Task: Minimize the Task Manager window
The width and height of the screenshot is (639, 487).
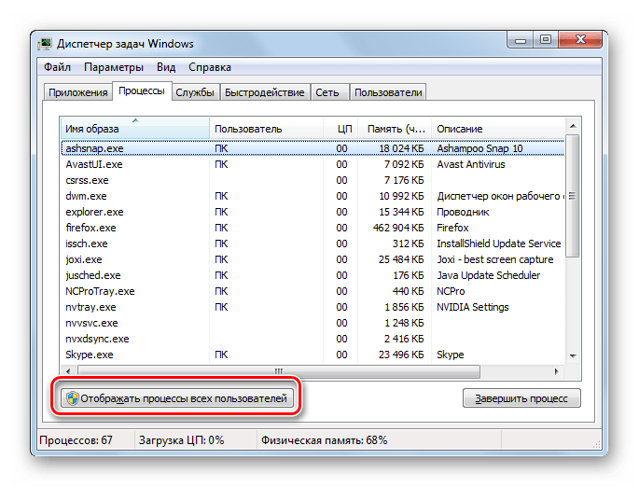Action: pos(520,40)
